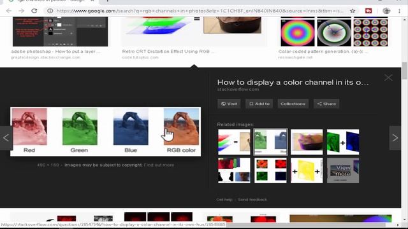408x229 pixels.
Task: Select related image with four flower color channels
Action: click(270, 170)
